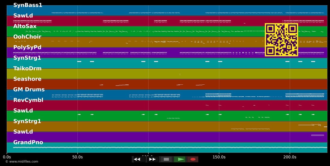The image size is (330, 166).
Task: Select the SynStrg1 label above the last SawLd
Action: coord(27,121)
